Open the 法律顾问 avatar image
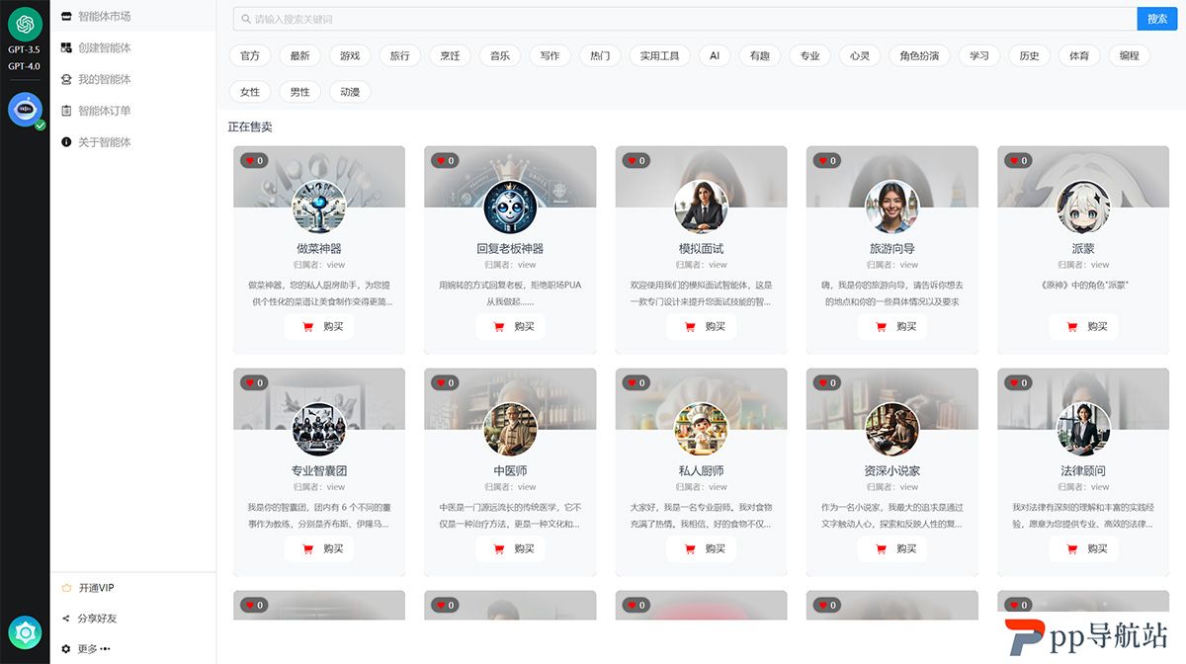This screenshot has height=664, width=1186. [x=1083, y=429]
